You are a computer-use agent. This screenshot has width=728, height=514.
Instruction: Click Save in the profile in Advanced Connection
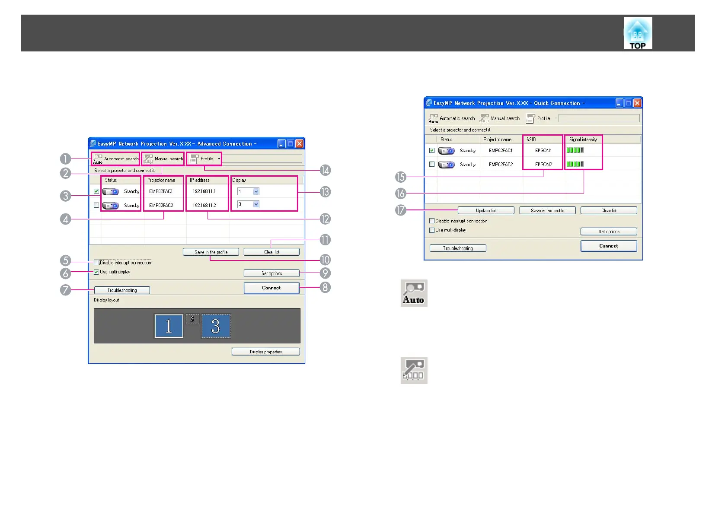coord(211,252)
